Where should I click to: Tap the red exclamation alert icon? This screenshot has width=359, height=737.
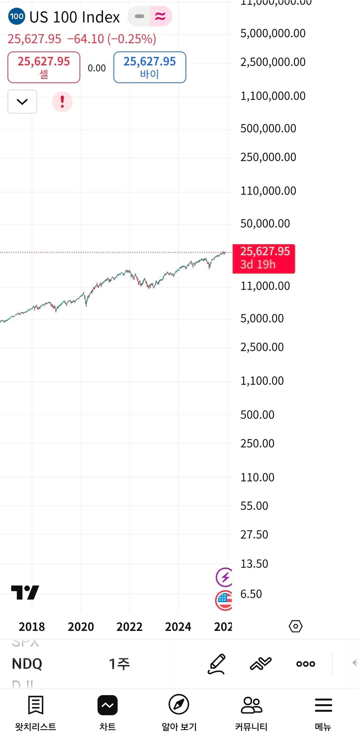(x=62, y=102)
